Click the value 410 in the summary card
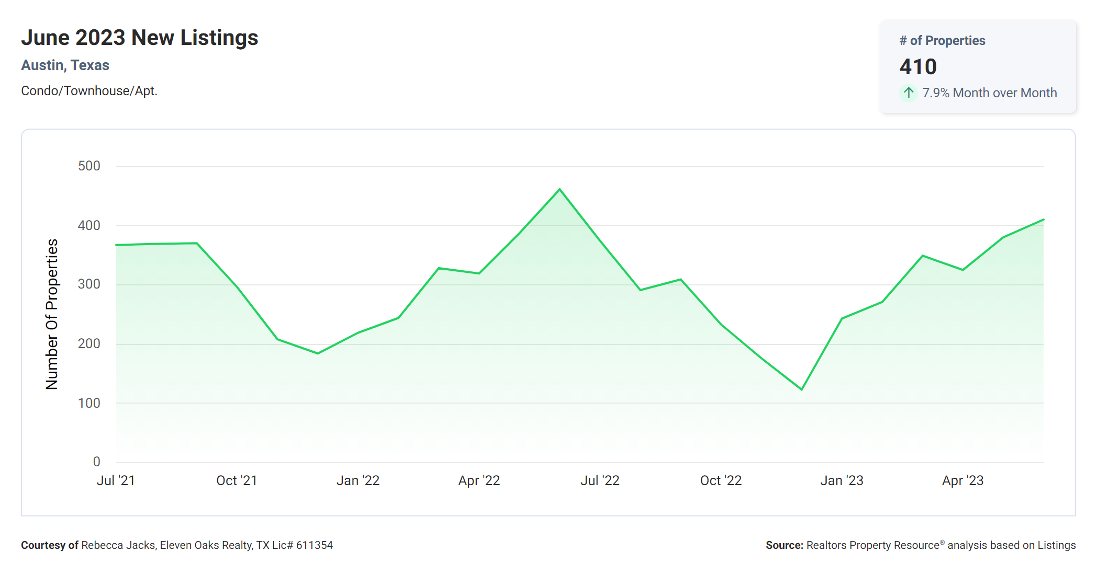Viewport: 1097px width, 575px height. coord(918,67)
